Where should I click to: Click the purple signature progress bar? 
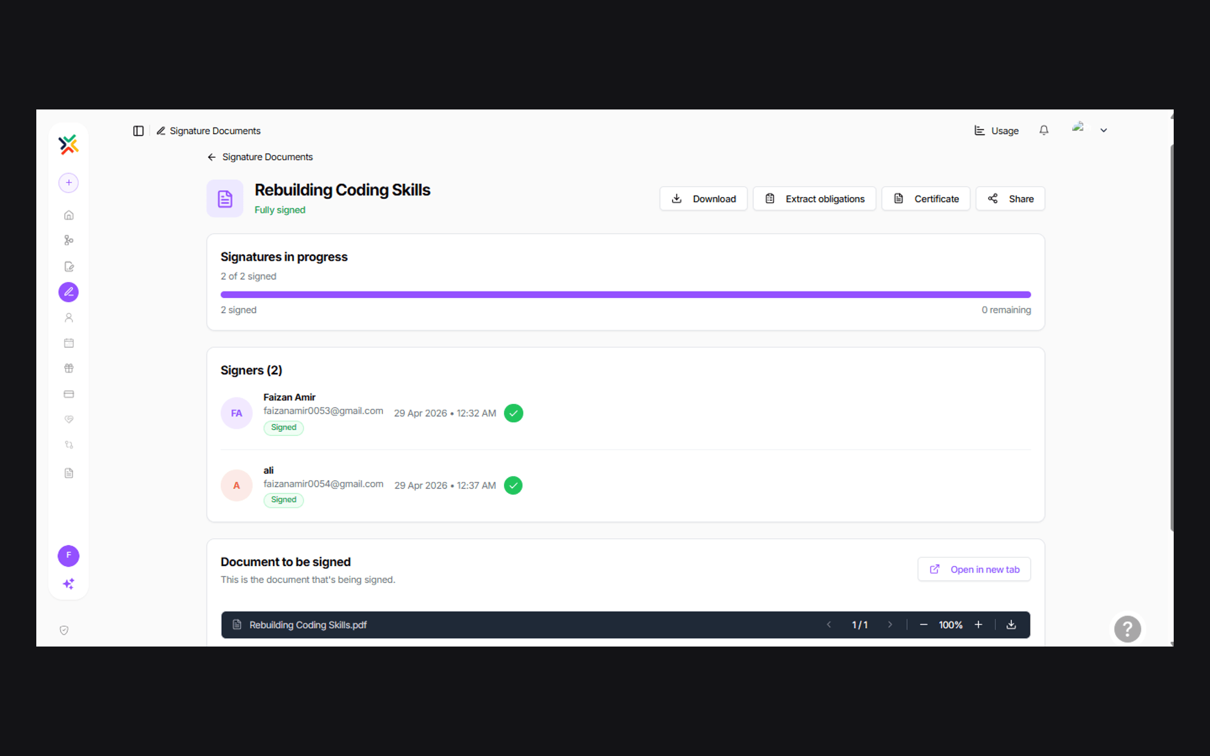point(626,295)
